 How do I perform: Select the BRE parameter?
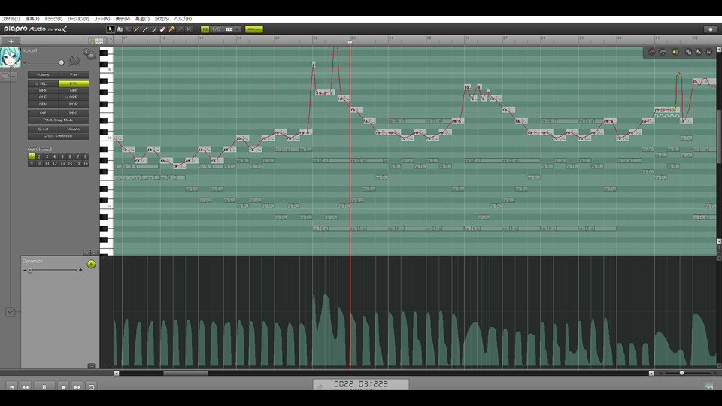pos(43,91)
